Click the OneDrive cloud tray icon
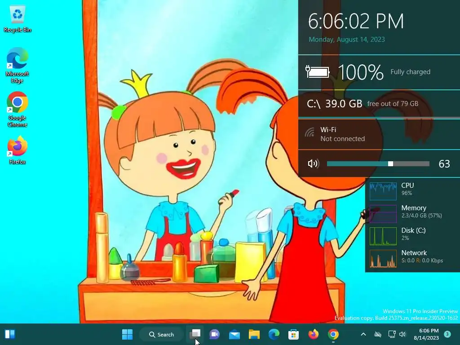The height and width of the screenshot is (345, 460). point(378,334)
